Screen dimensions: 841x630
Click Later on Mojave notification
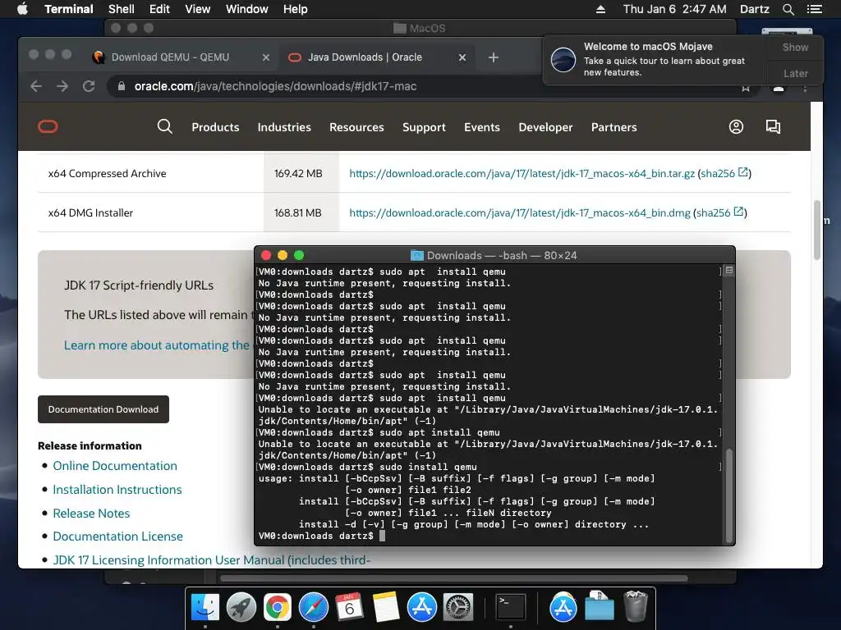795,73
